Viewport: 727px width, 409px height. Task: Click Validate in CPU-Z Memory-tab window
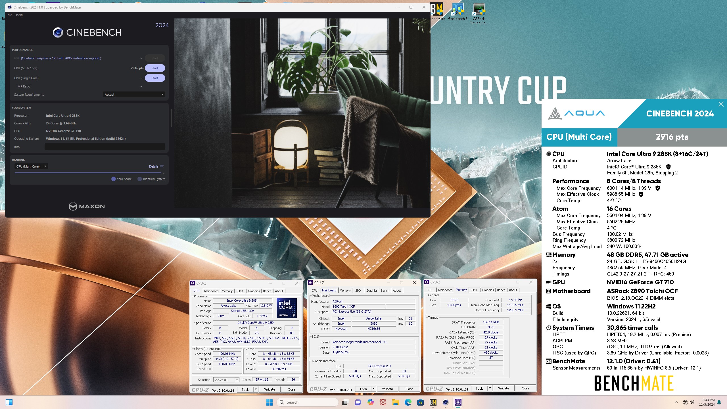point(504,388)
